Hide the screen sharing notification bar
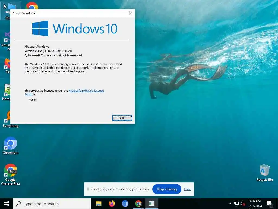 pos(187,189)
